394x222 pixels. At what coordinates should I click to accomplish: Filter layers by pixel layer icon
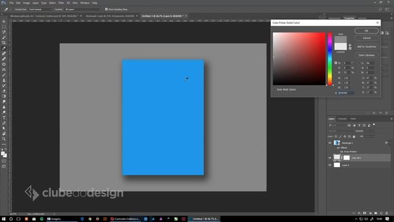point(349,125)
